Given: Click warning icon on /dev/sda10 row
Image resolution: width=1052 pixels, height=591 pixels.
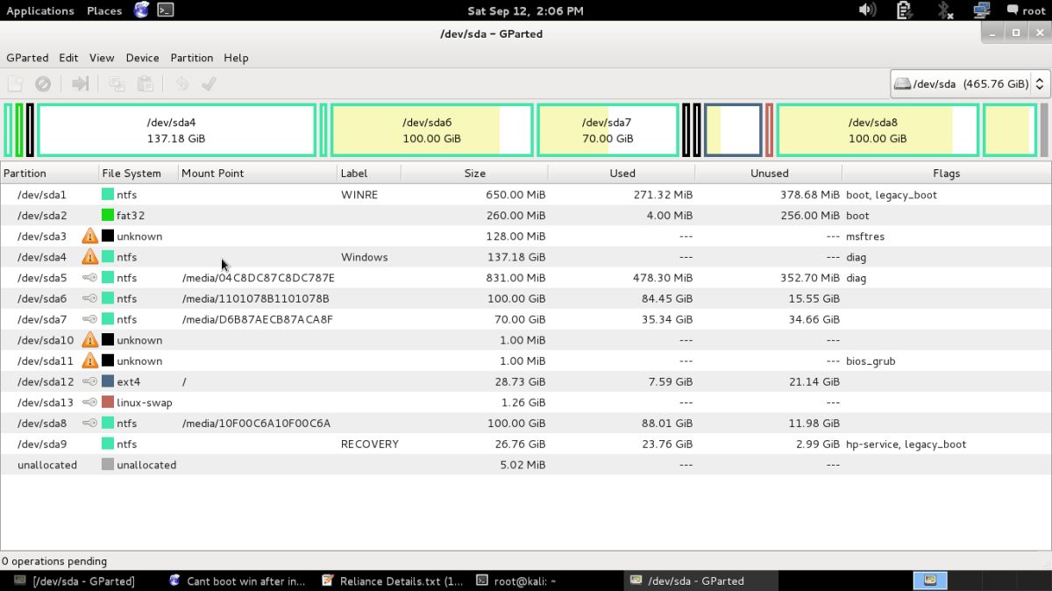Looking at the screenshot, I should click(x=89, y=340).
